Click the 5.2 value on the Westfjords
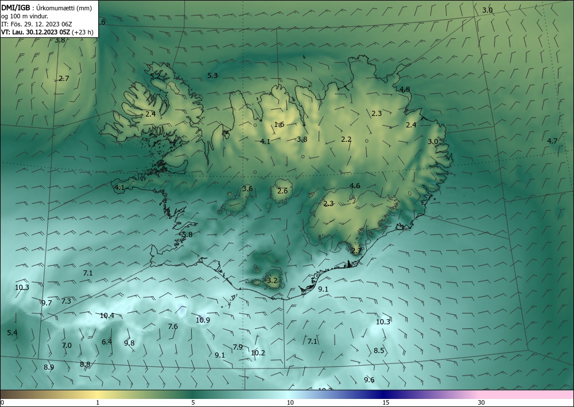574x407 pixels. click(x=155, y=76)
